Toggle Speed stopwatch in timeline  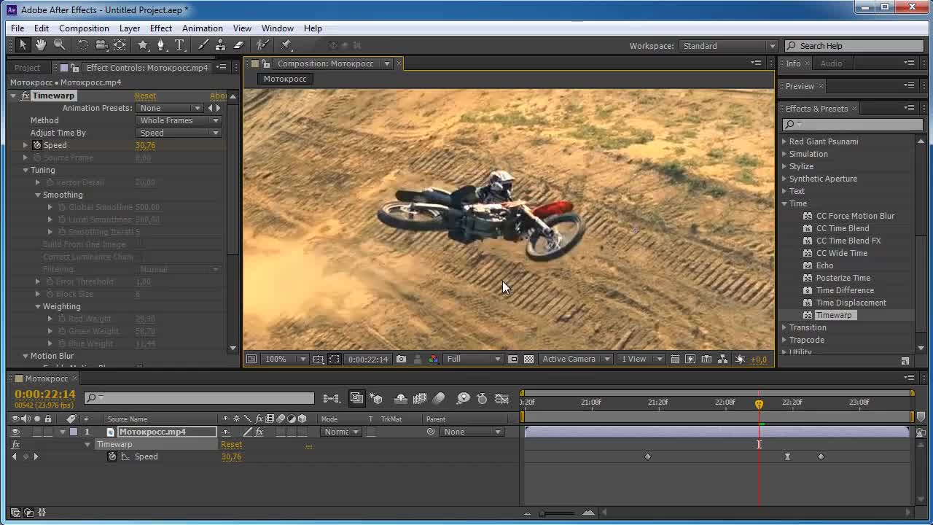(112, 456)
